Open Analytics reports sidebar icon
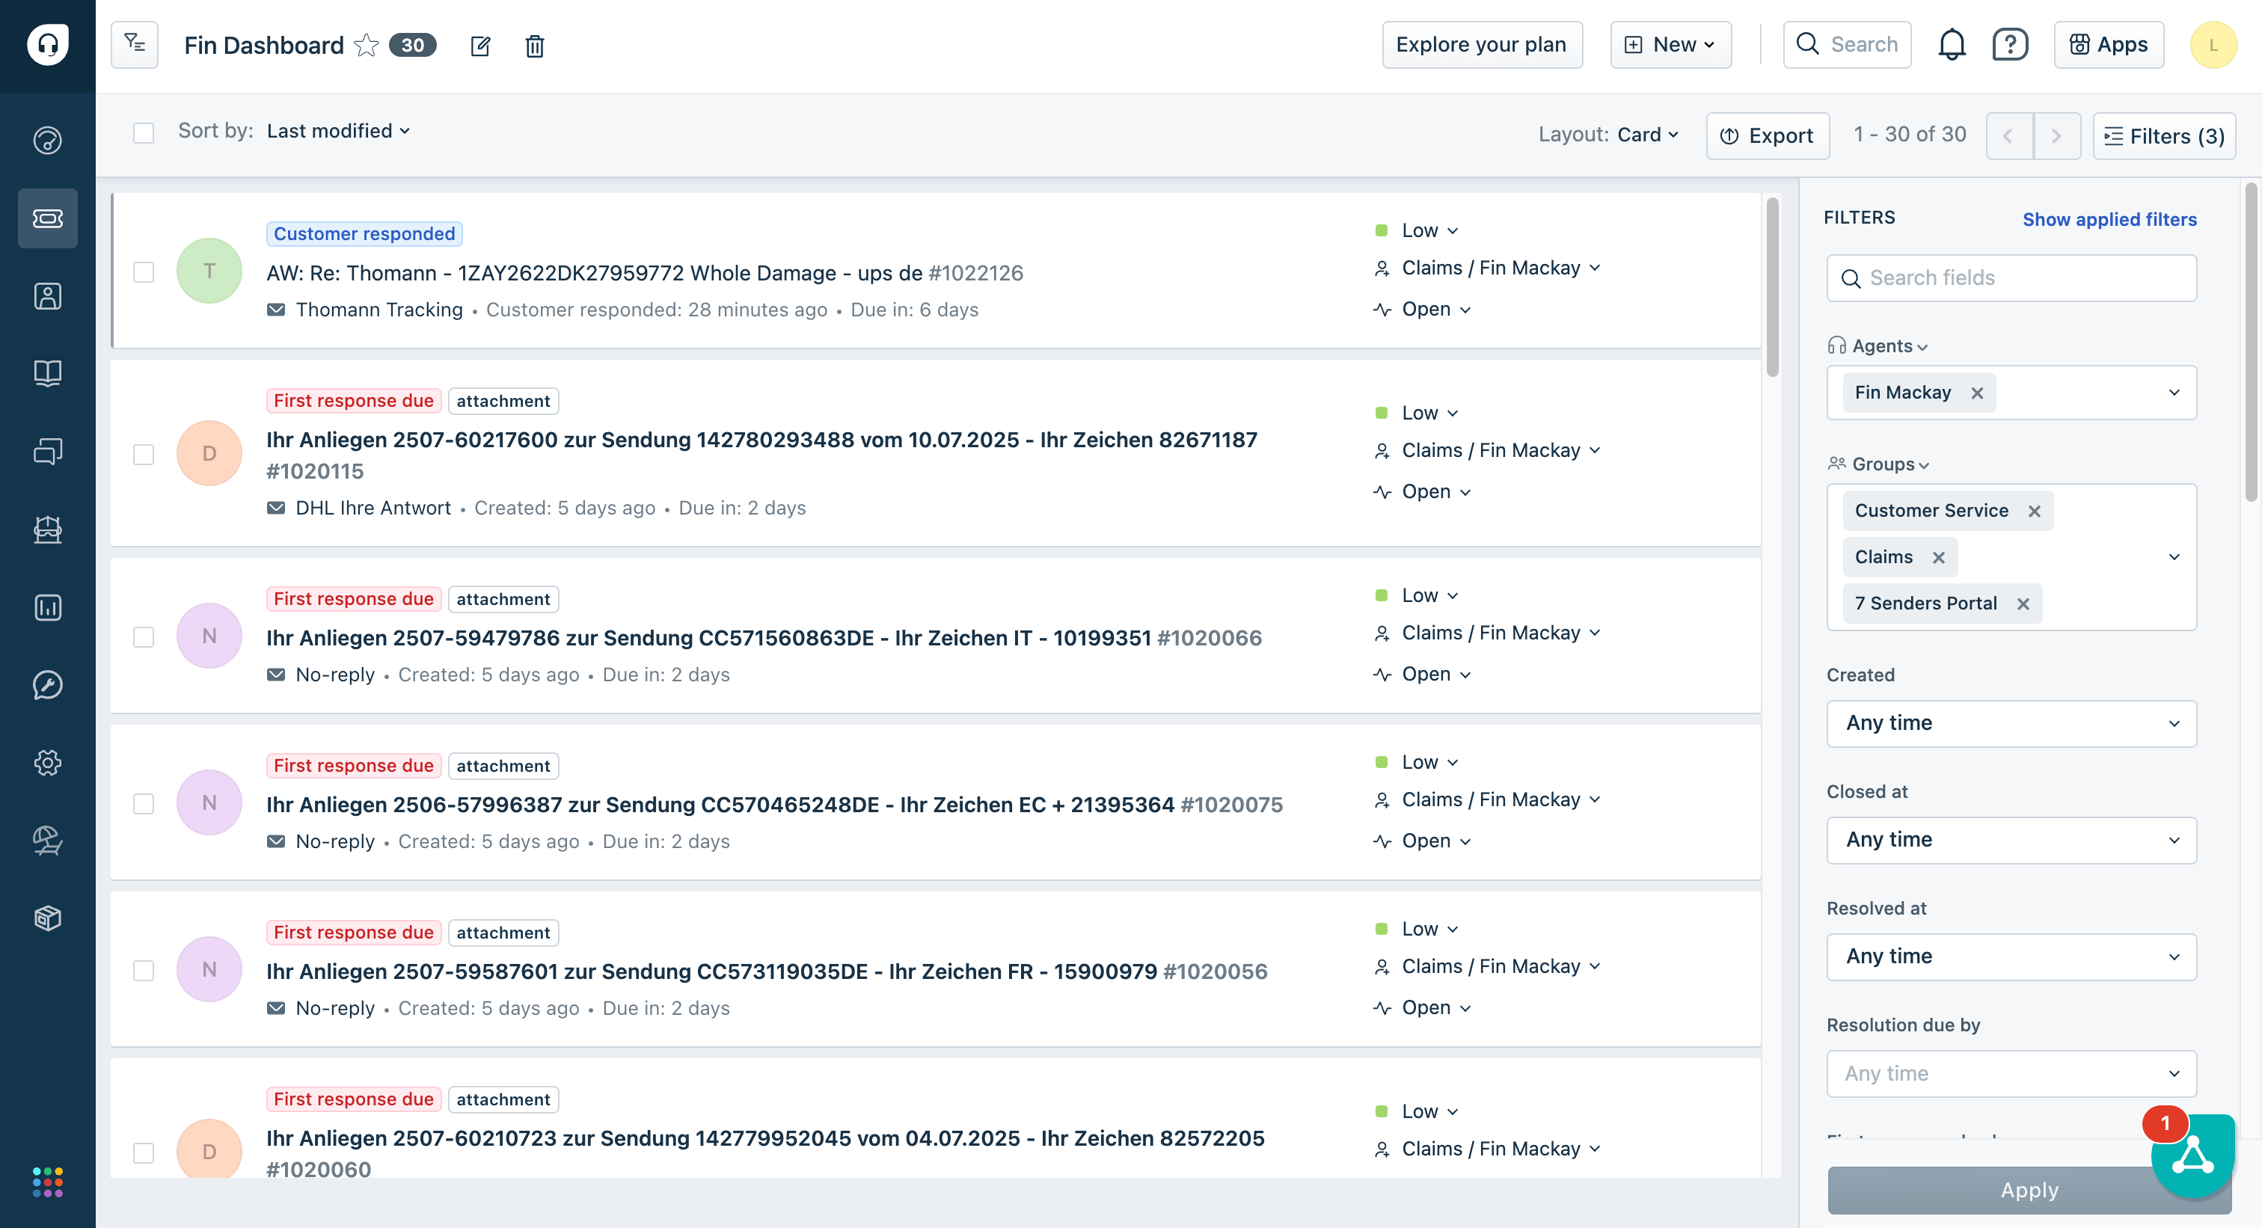This screenshot has height=1228, width=2262. point(47,607)
